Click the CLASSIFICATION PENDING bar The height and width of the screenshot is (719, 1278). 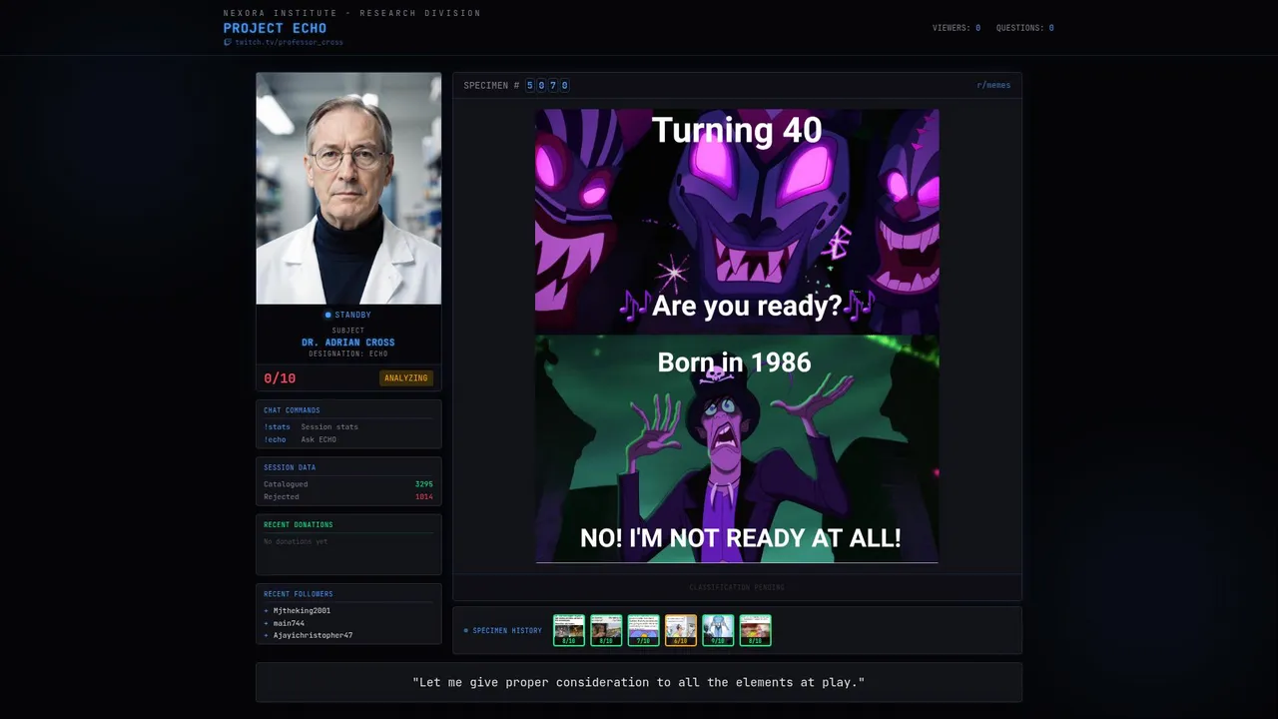(x=737, y=587)
